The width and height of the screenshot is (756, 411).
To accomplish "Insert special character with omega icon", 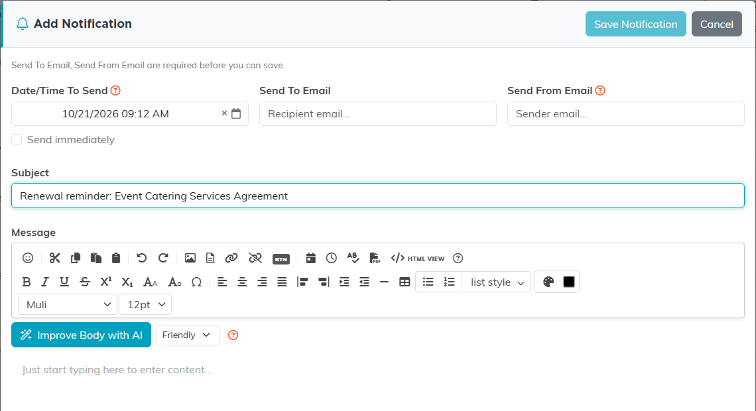I will (x=196, y=282).
